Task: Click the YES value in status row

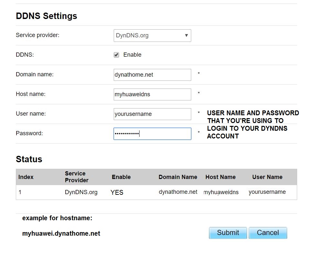Action: (x=117, y=193)
